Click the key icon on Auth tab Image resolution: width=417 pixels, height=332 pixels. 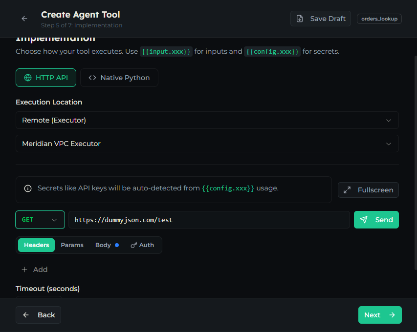coord(134,245)
